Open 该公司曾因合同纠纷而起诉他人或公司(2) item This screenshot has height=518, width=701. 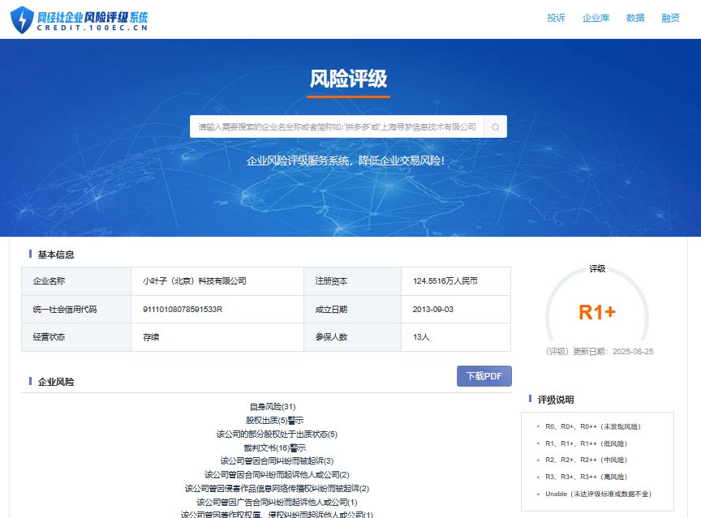click(x=277, y=475)
